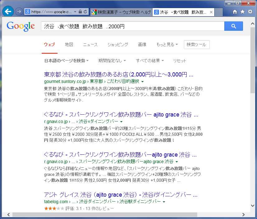
Task: Click the browser Back arrow button
Action: (x=8, y=11)
